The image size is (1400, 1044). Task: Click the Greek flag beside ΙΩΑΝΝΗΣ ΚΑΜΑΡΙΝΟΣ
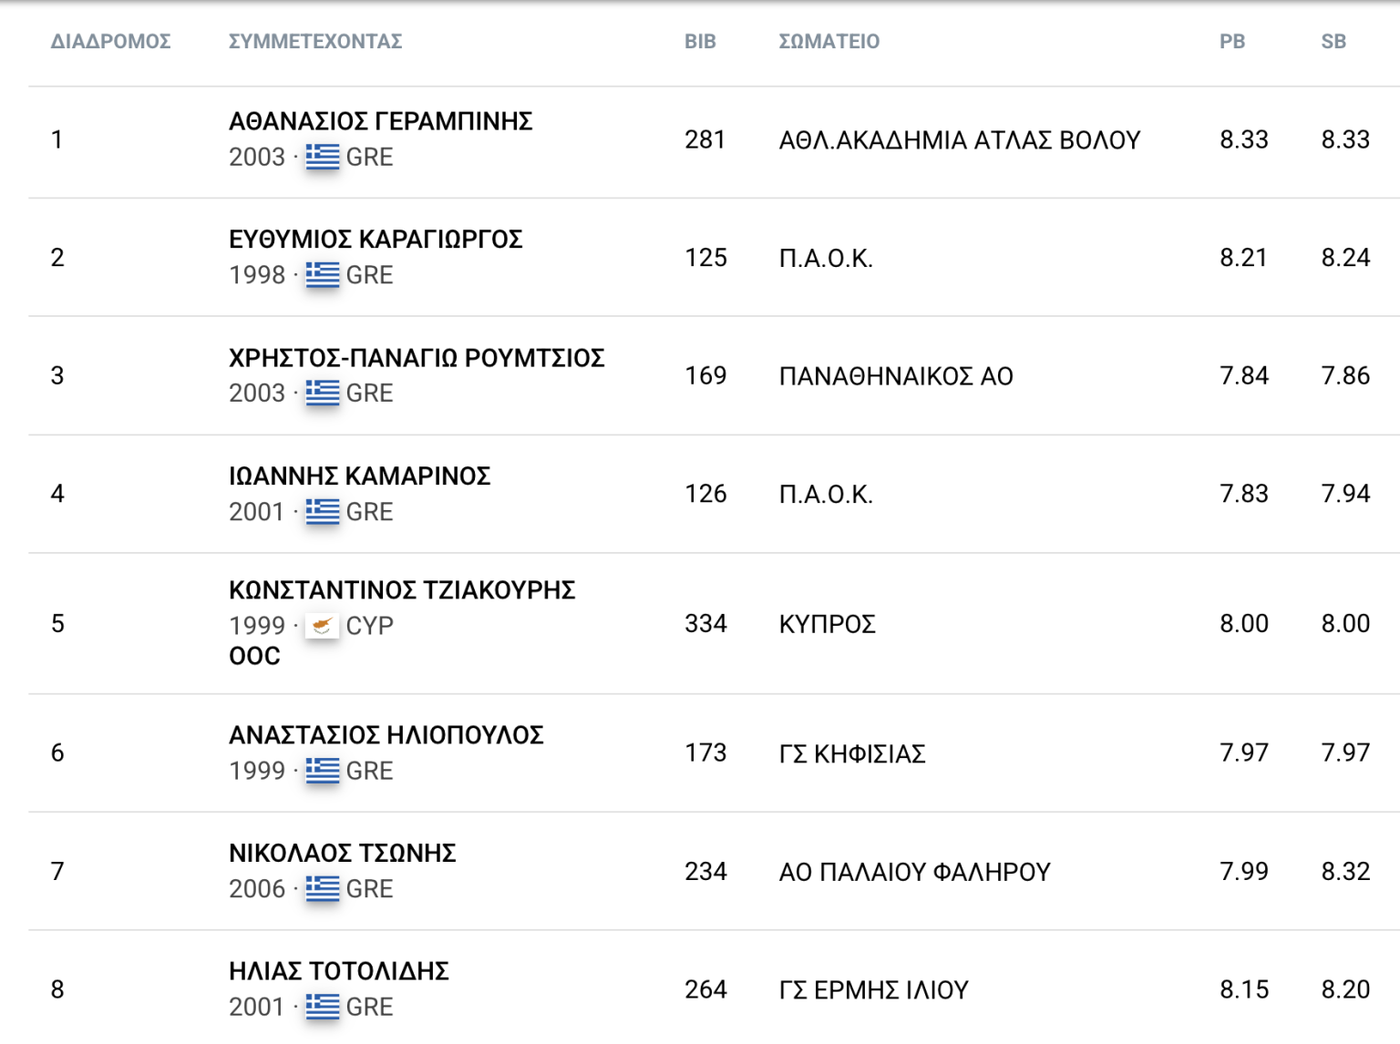[x=322, y=511]
